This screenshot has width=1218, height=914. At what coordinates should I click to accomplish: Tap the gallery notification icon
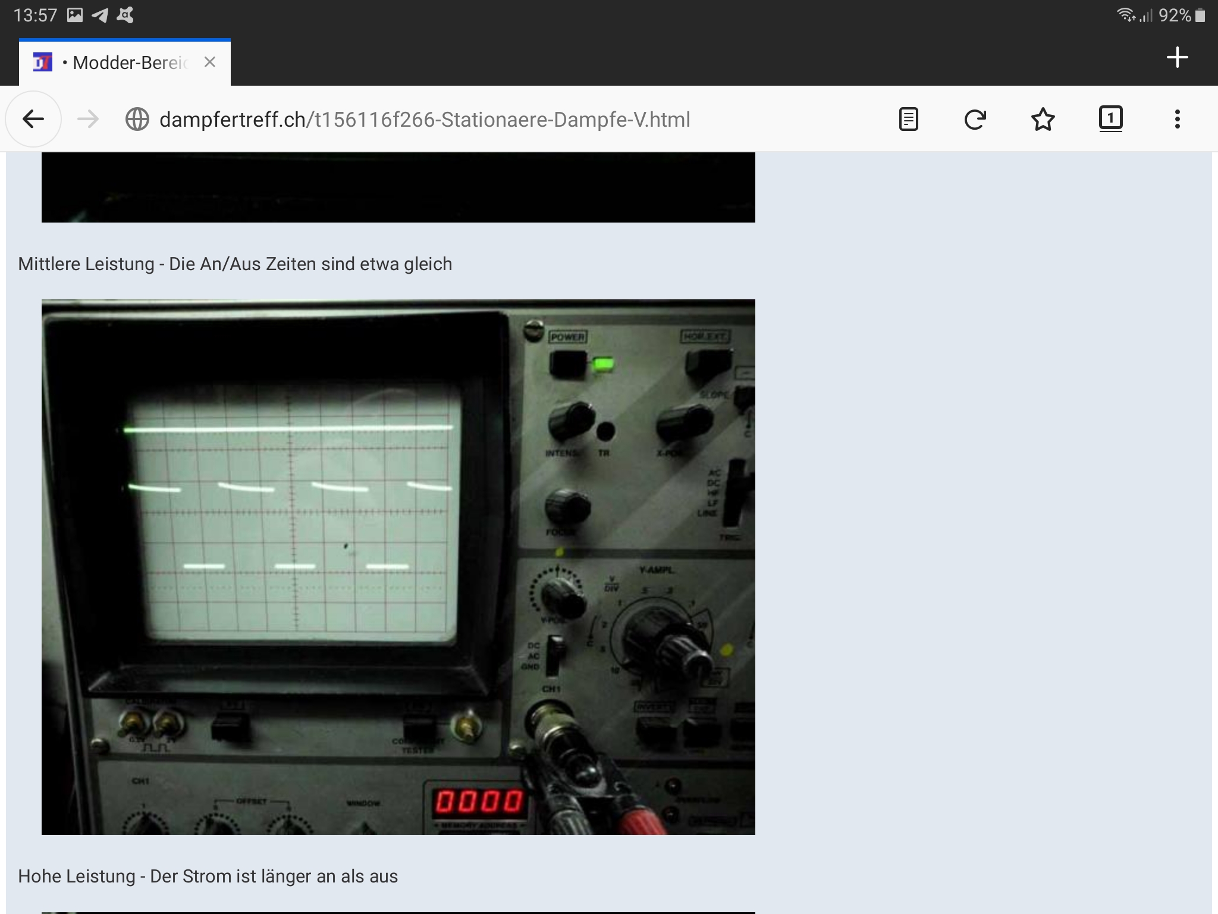pos(75,15)
